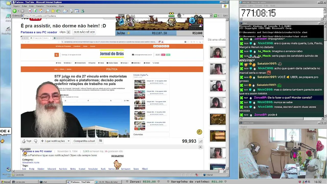
Task: Open the Arquivo menu in the camera.exe window
Action: coord(243,127)
